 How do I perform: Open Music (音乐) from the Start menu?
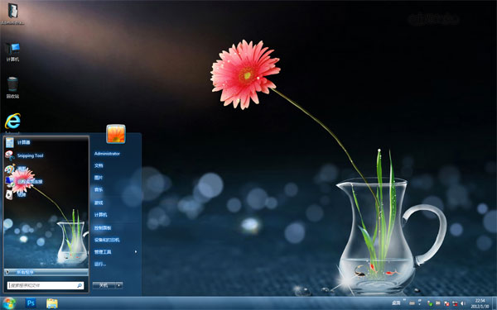(x=99, y=190)
